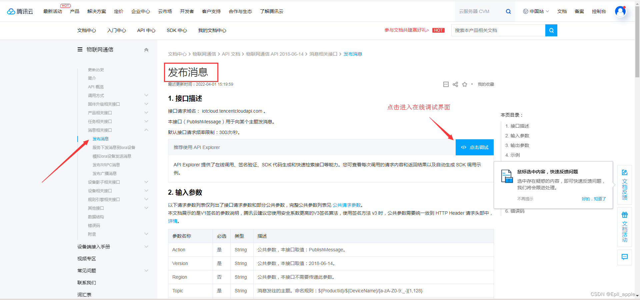Open API 概览 in sidebar
640x300 pixels.
click(x=96, y=87)
